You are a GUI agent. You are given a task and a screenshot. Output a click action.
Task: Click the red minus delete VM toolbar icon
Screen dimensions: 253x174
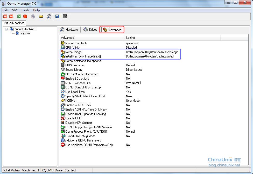pyautogui.click(x=11, y=16)
